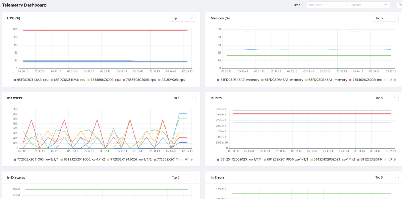The height and width of the screenshot is (200, 403).
Task: Click previous legend page arrow in In Octets chart
Action: click(181, 160)
